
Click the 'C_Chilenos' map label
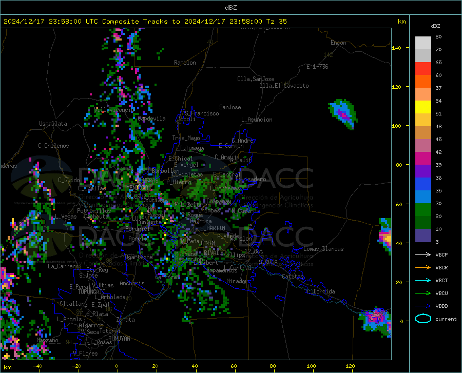pos(53,146)
